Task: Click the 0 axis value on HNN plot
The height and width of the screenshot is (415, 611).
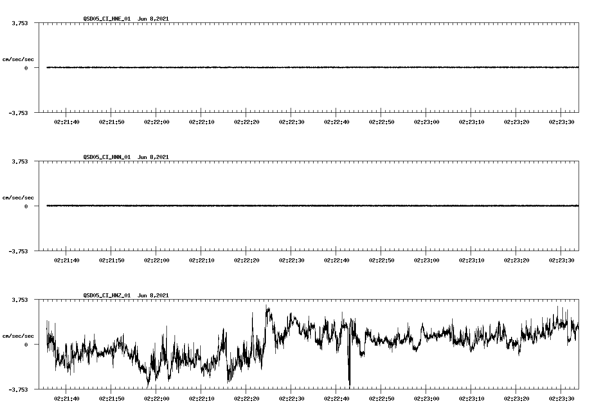Action: tap(26, 206)
